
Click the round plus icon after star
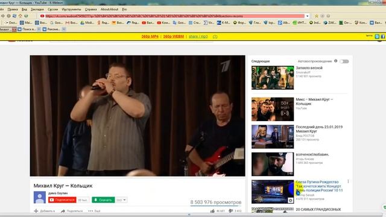(x=323, y=16)
